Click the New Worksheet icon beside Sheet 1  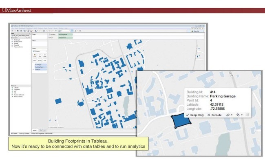[41, 131]
